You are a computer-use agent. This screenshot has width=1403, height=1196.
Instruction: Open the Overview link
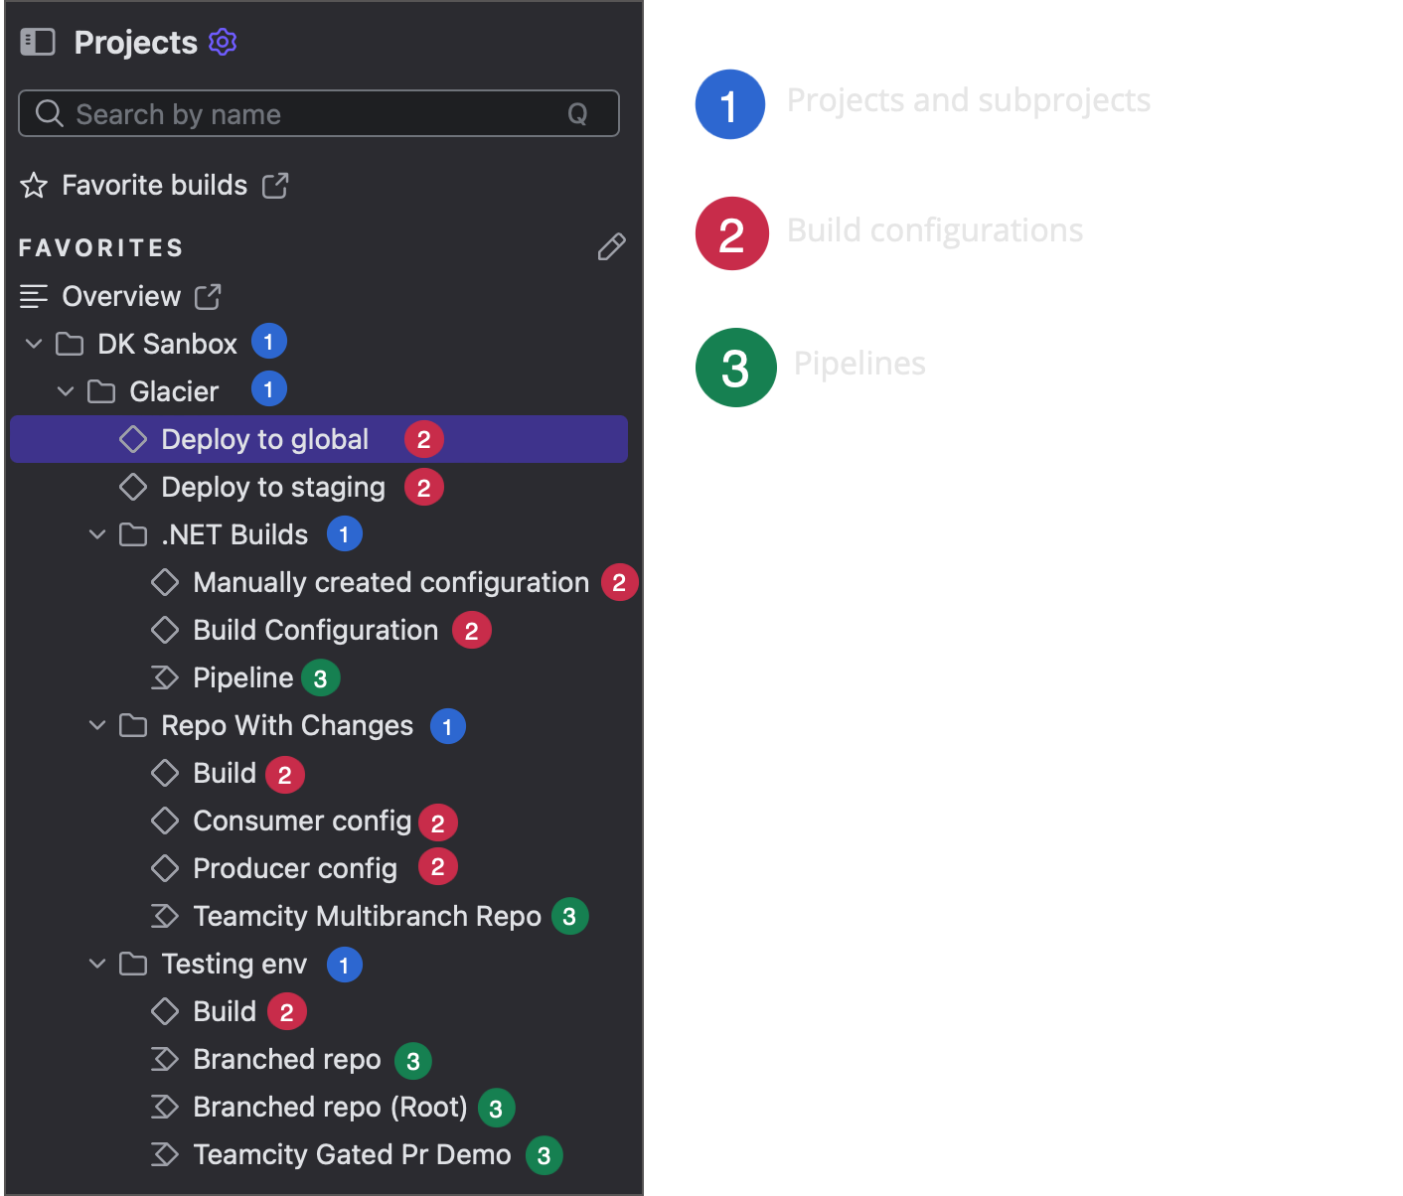[x=121, y=296]
